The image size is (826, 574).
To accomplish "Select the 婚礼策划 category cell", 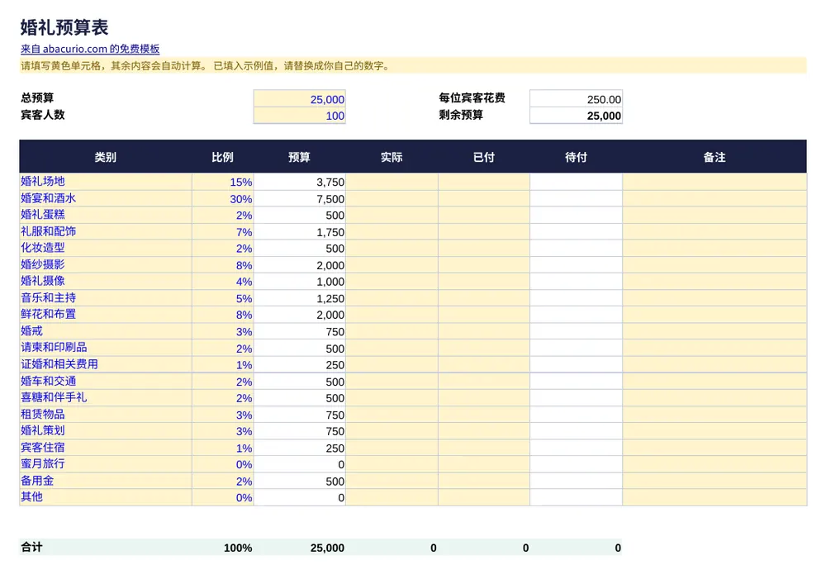I will tap(106, 431).
